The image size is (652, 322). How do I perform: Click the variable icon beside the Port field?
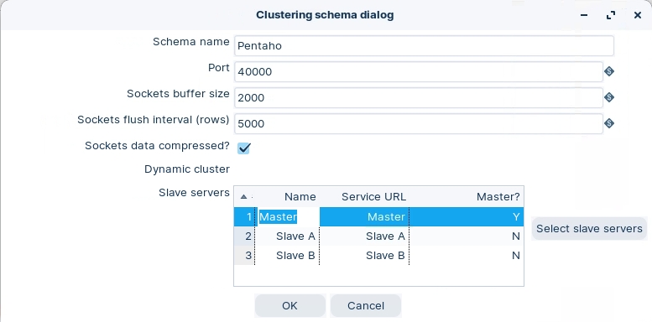(x=608, y=71)
